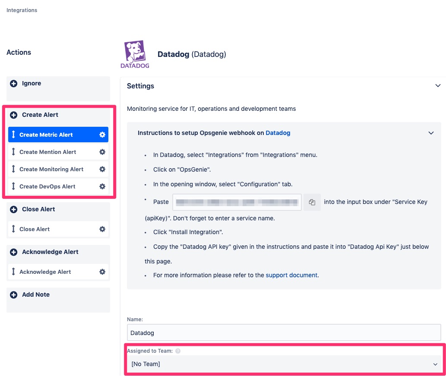Add a new Close Alert action via plus icon
The width and height of the screenshot is (446, 376).
[x=14, y=209]
